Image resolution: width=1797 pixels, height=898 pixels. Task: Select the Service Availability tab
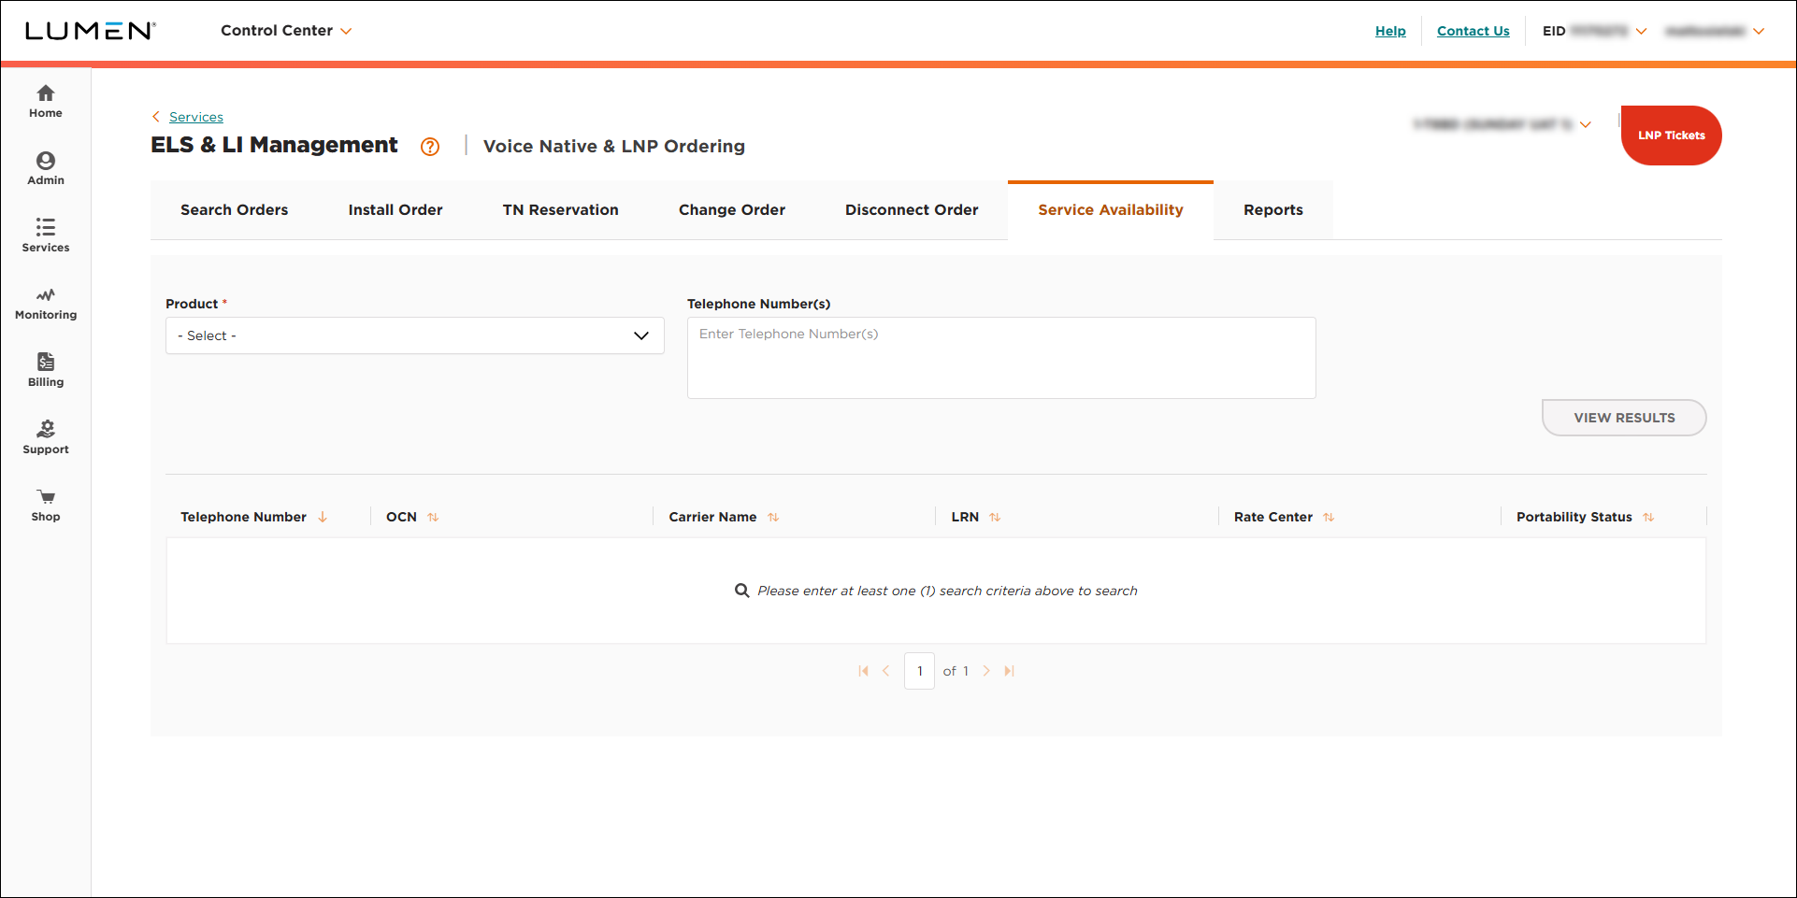tap(1111, 210)
